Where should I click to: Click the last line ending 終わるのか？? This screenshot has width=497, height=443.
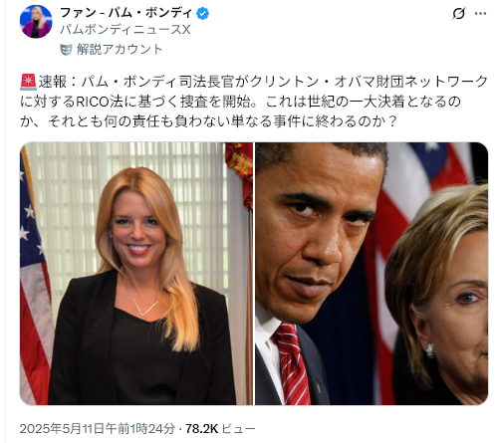point(209,121)
